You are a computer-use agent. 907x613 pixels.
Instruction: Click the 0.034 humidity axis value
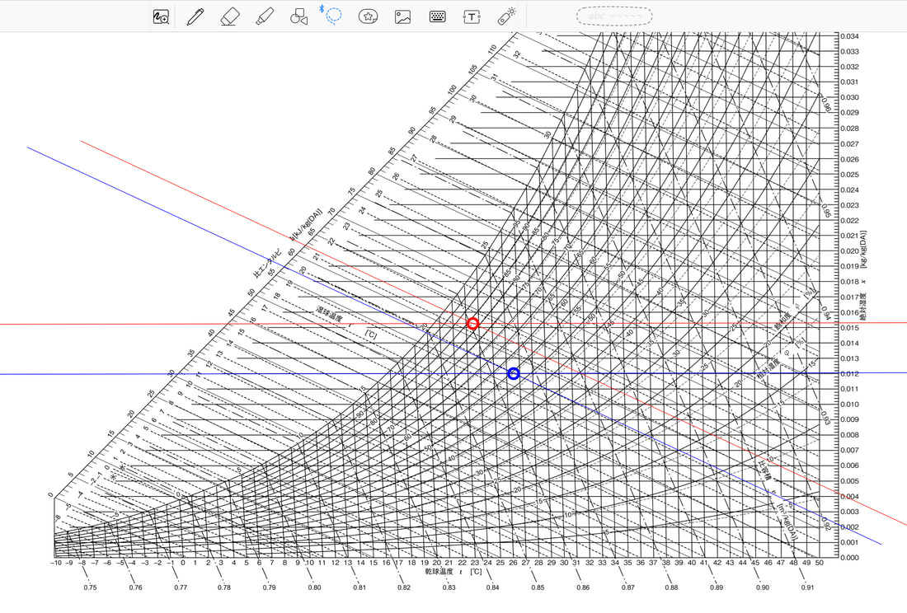tap(849, 35)
